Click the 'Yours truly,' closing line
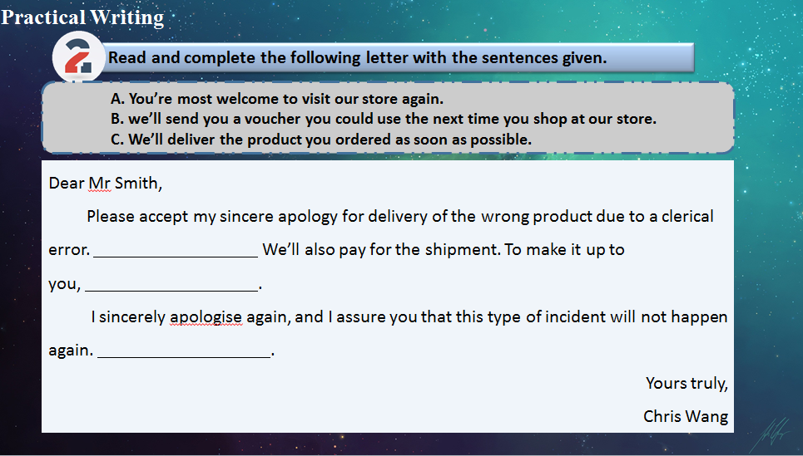Screen dimensions: 803x456 687,383
